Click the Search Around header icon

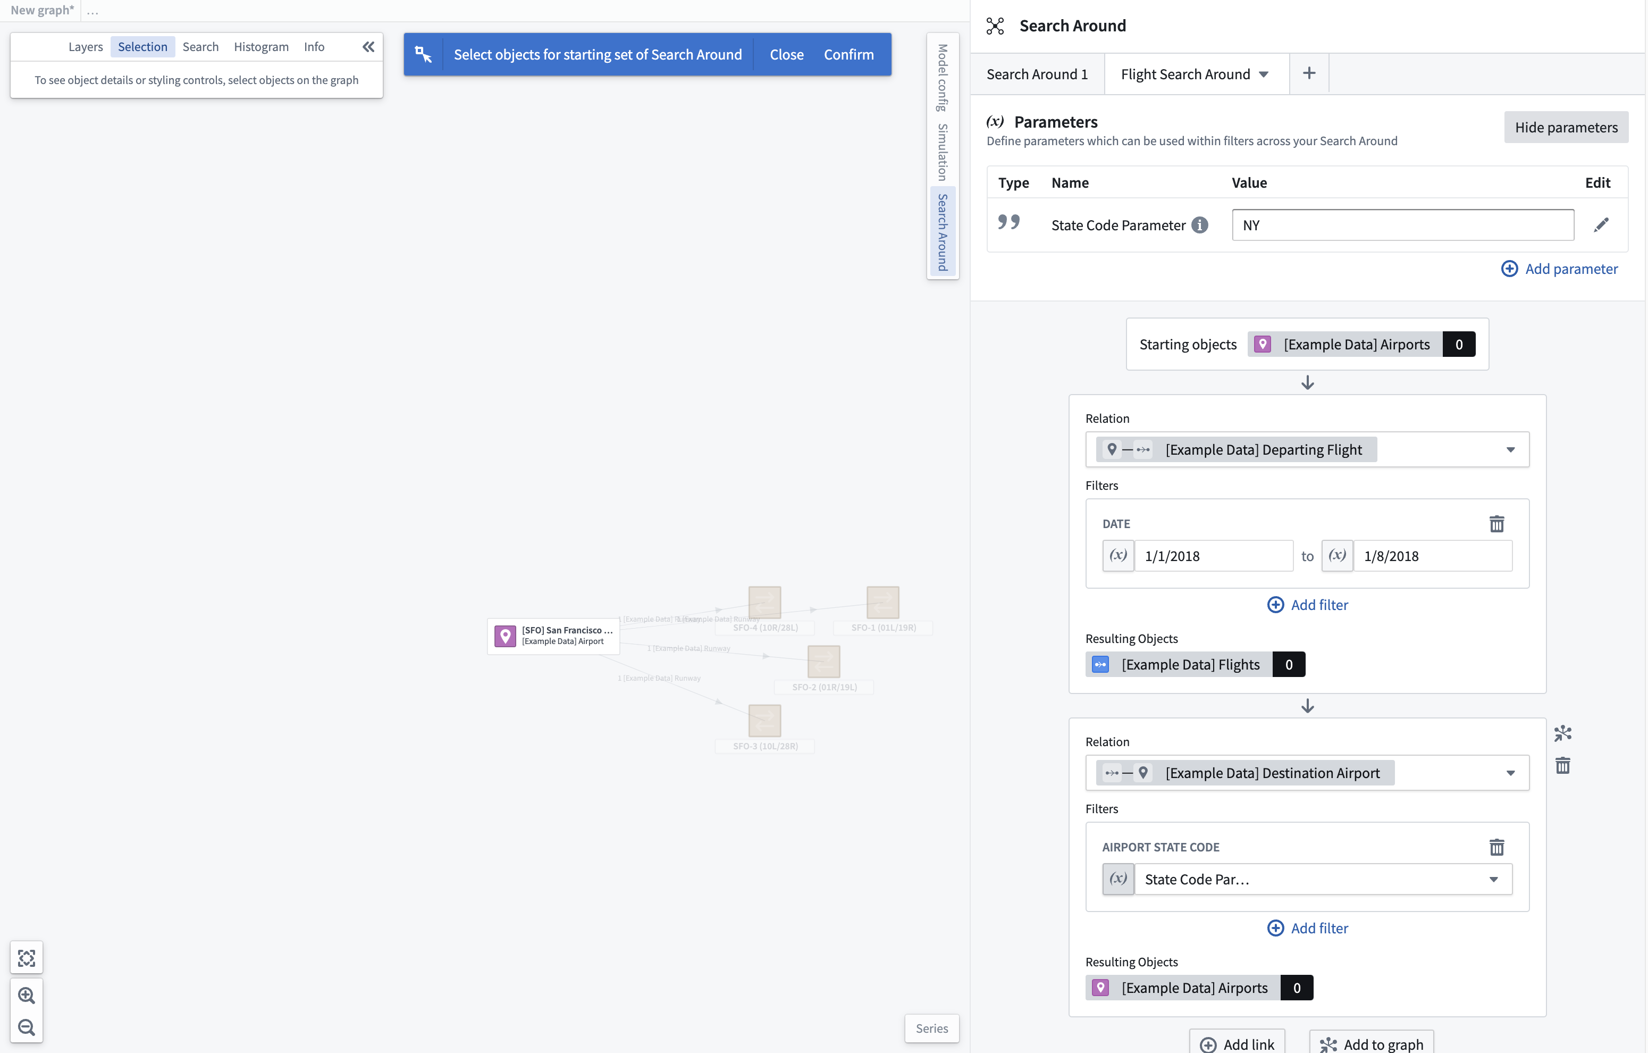(995, 26)
